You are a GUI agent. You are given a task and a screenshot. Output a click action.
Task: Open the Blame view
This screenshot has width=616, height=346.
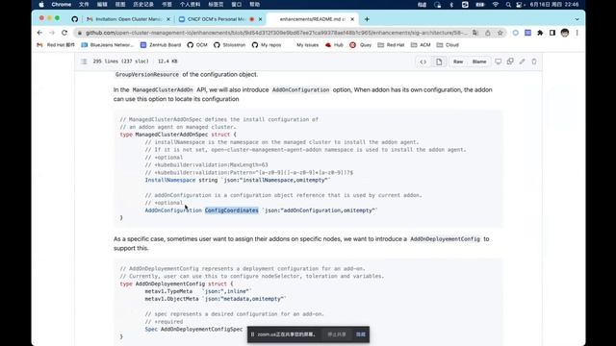[x=479, y=62]
